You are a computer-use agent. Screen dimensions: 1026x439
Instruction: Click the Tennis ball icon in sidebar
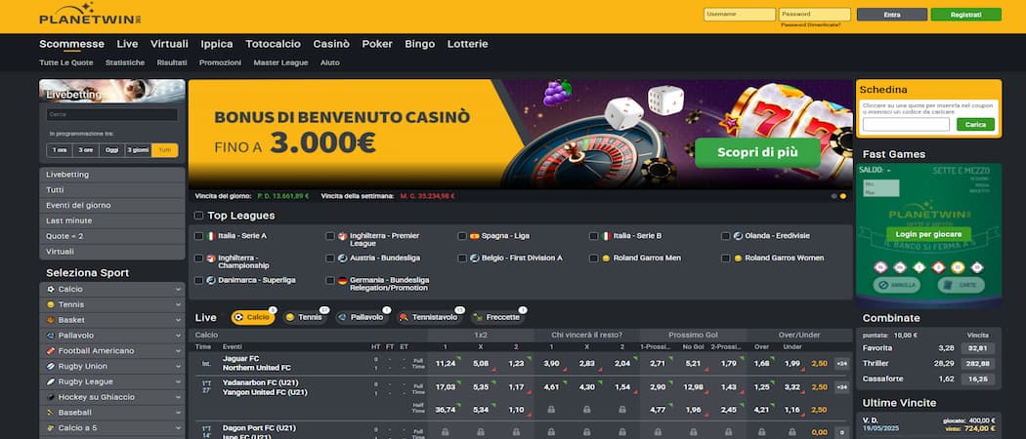tap(51, 304)
